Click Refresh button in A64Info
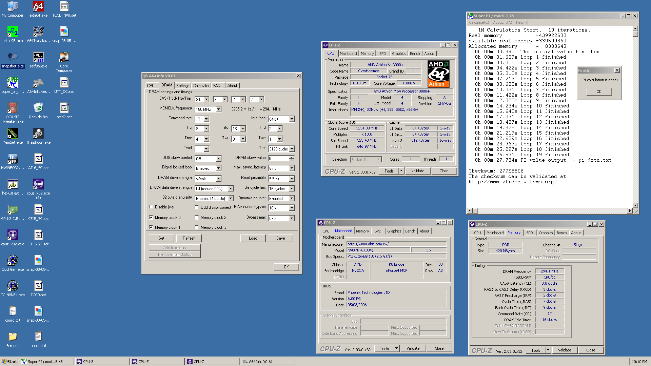Viewport: 651px width, 366px height. pos(189,238)
